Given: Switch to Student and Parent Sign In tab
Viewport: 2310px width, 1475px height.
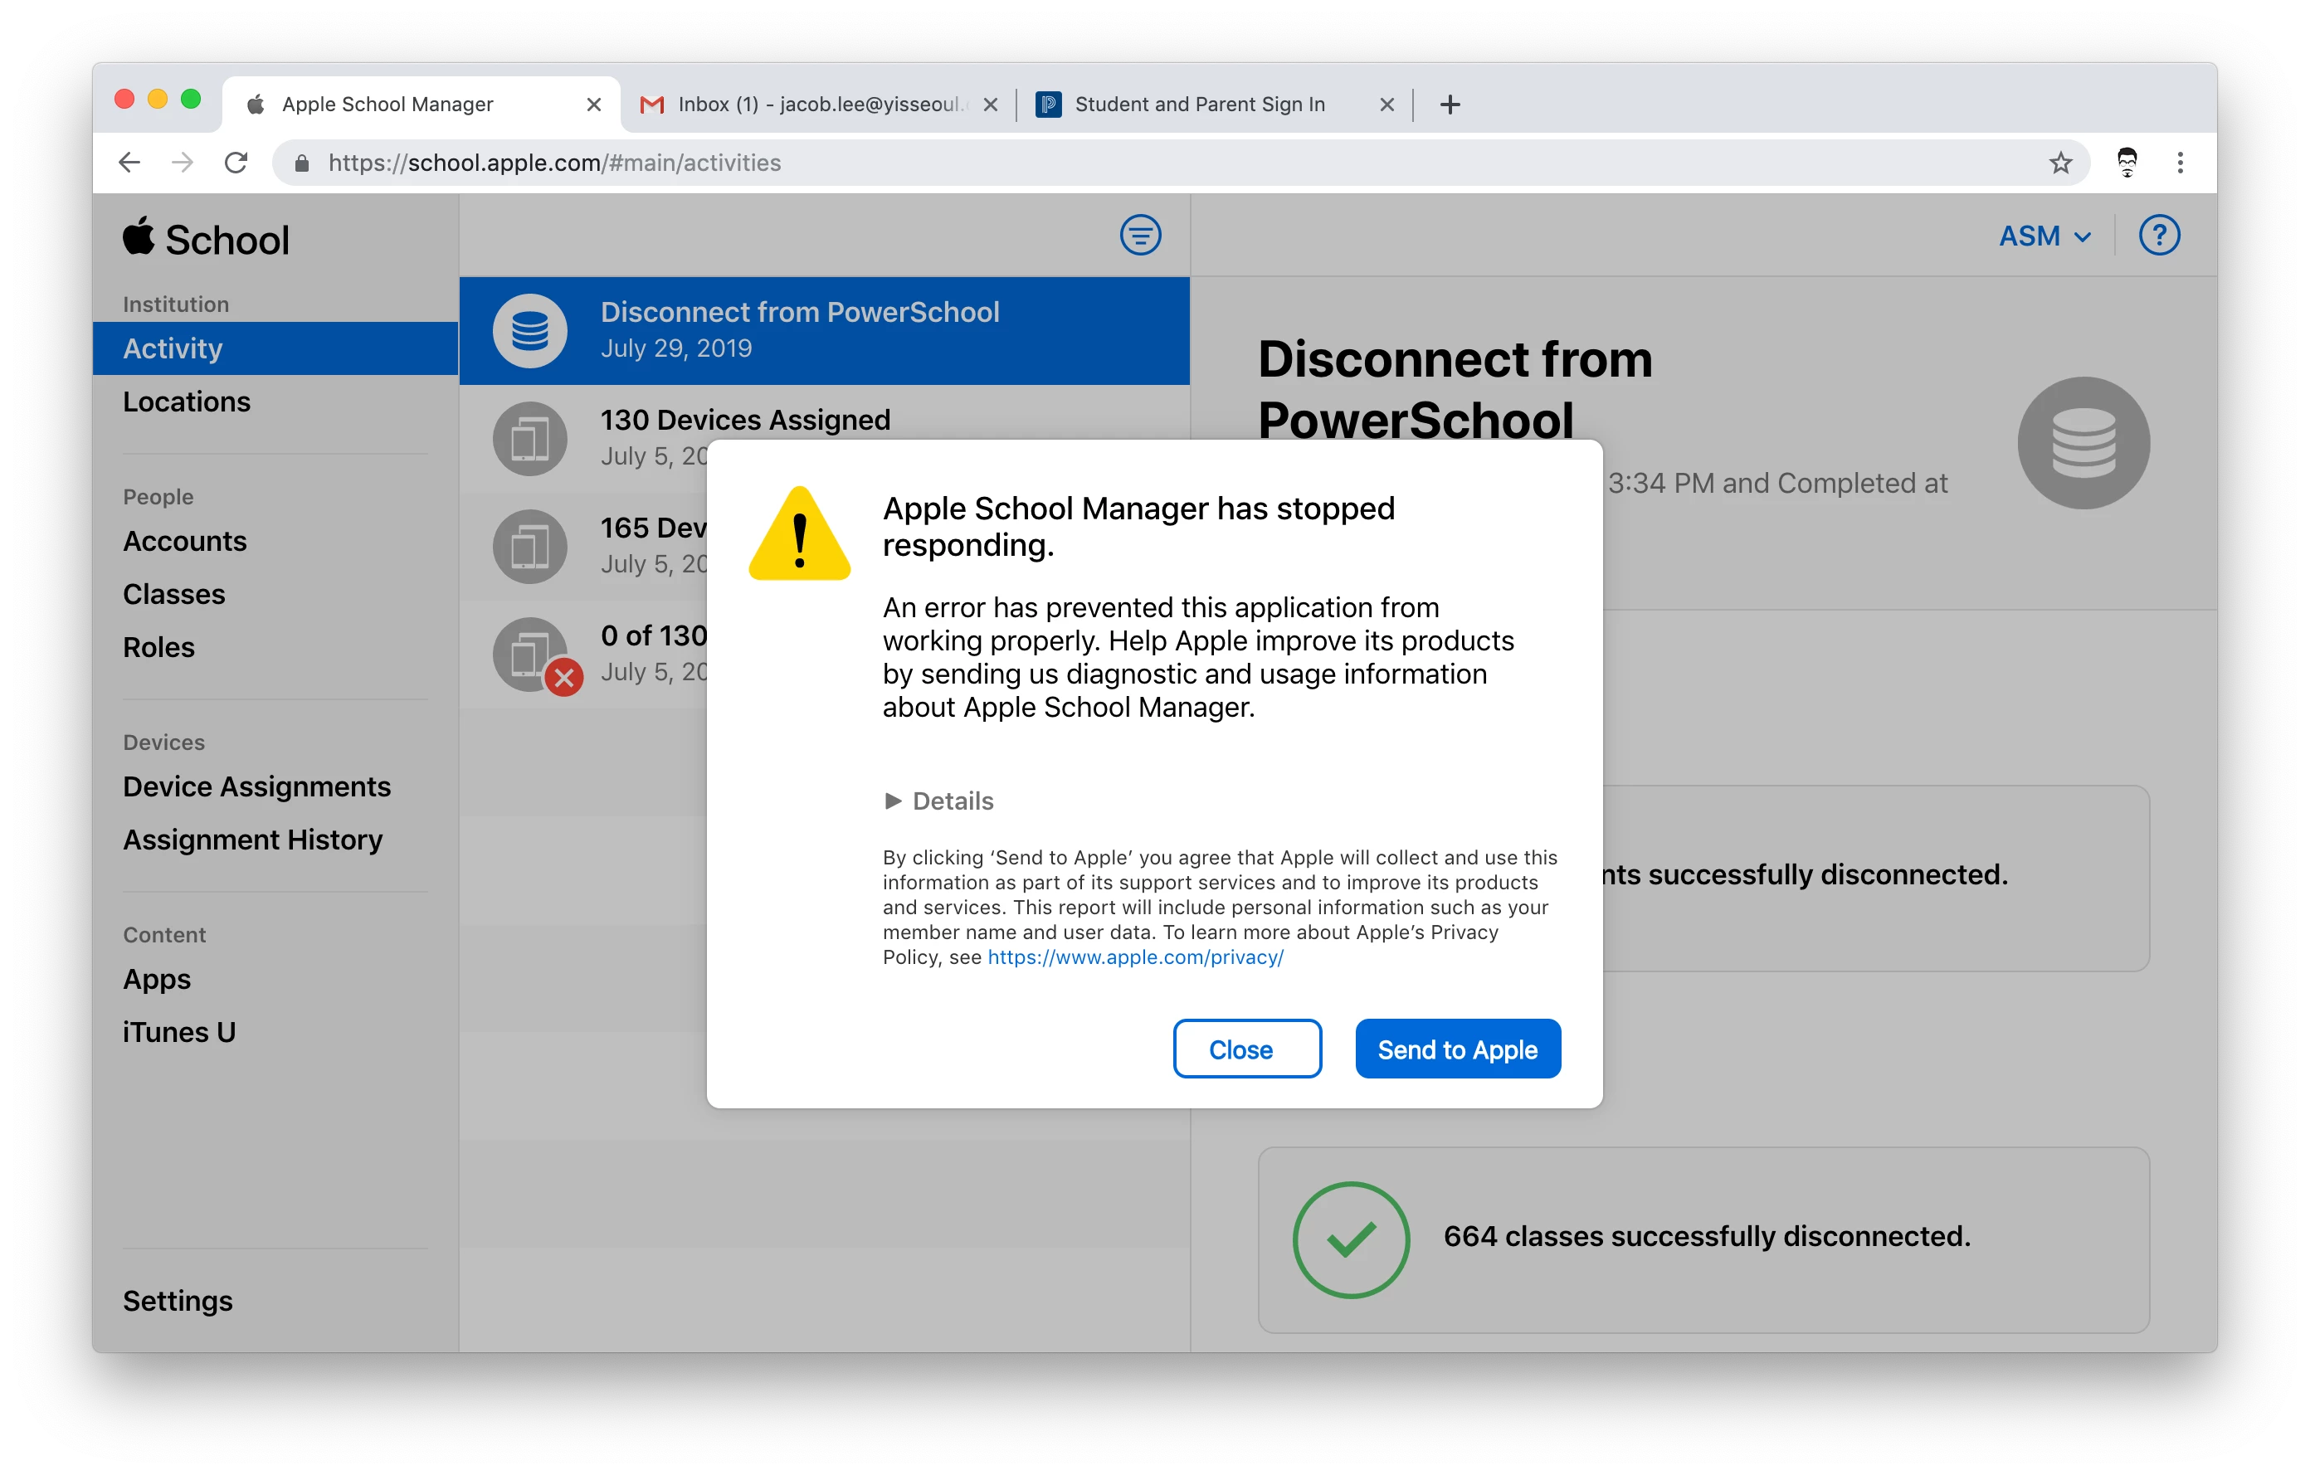Looking at the screenshot, I should click(x=1199, y=105).
